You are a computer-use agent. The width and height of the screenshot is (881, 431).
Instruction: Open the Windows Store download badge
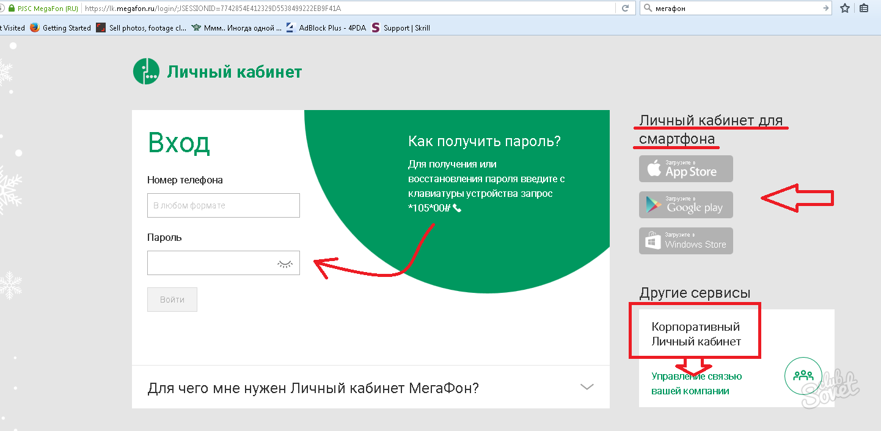(x=686, y=241)
